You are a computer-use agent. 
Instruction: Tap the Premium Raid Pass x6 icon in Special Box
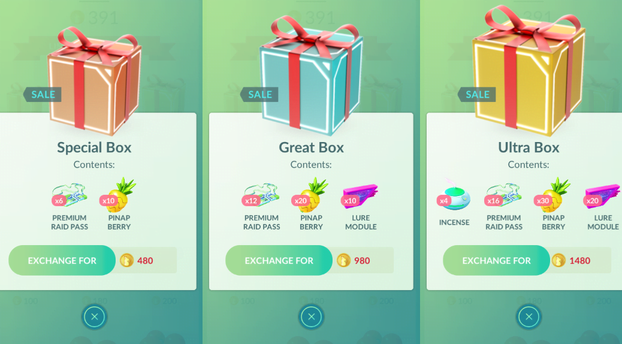tap(70, 195)
